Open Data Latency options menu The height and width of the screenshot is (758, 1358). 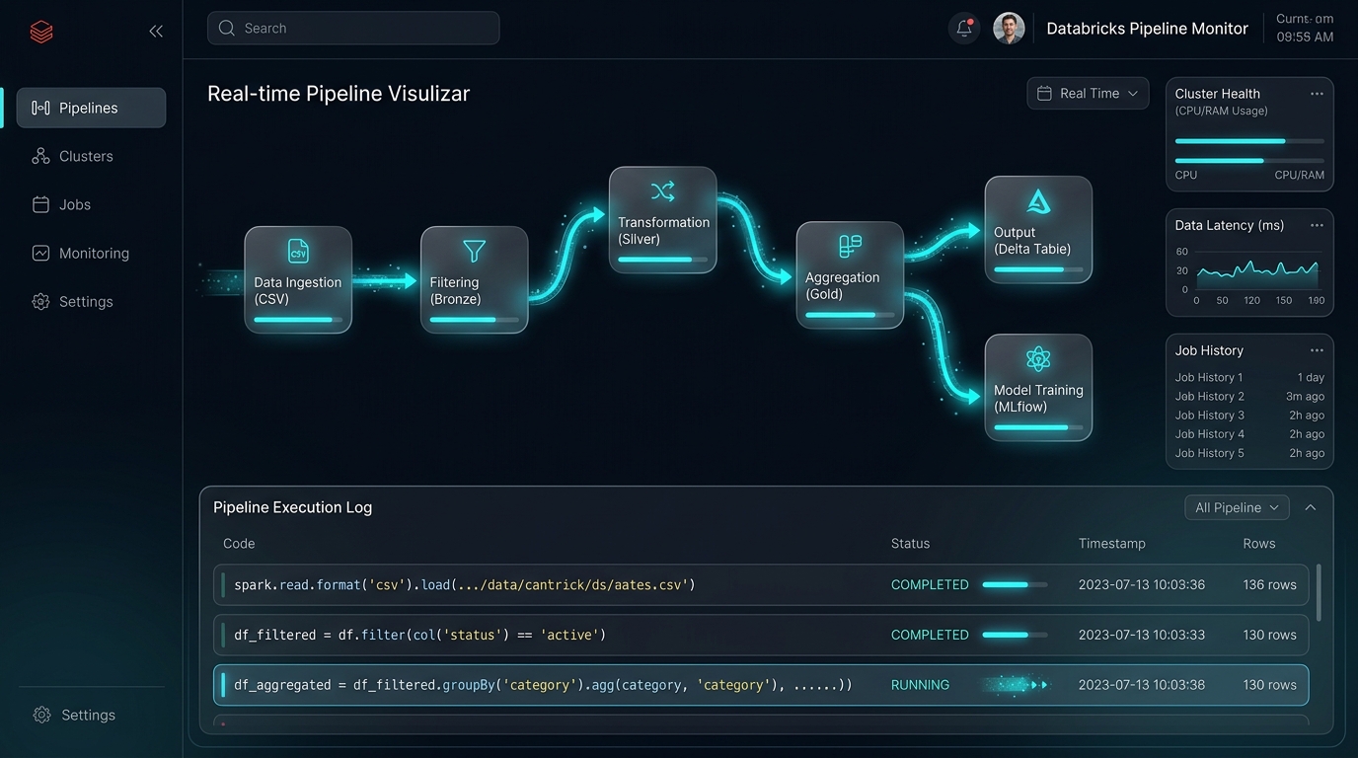(x=1317, y=225)
